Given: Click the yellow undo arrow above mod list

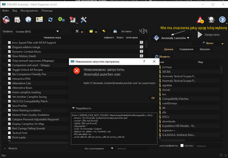Looking at the screenshot, I should [104, 31].
